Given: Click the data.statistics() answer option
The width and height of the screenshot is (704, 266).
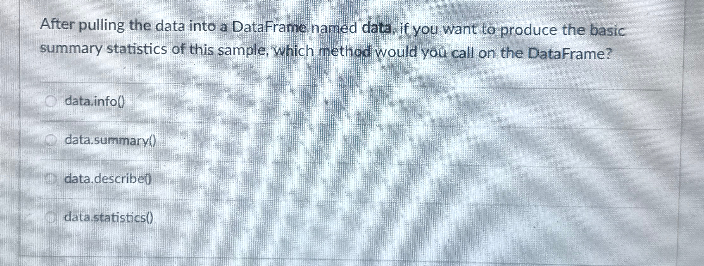Looking at the screenshot, I should point(109,218).
